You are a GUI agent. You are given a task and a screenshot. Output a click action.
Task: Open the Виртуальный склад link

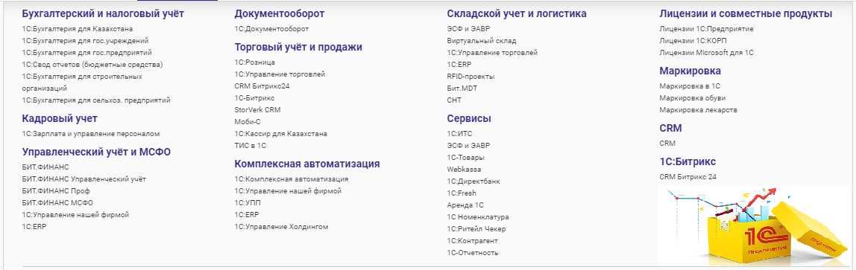click(x=482, y=41)
